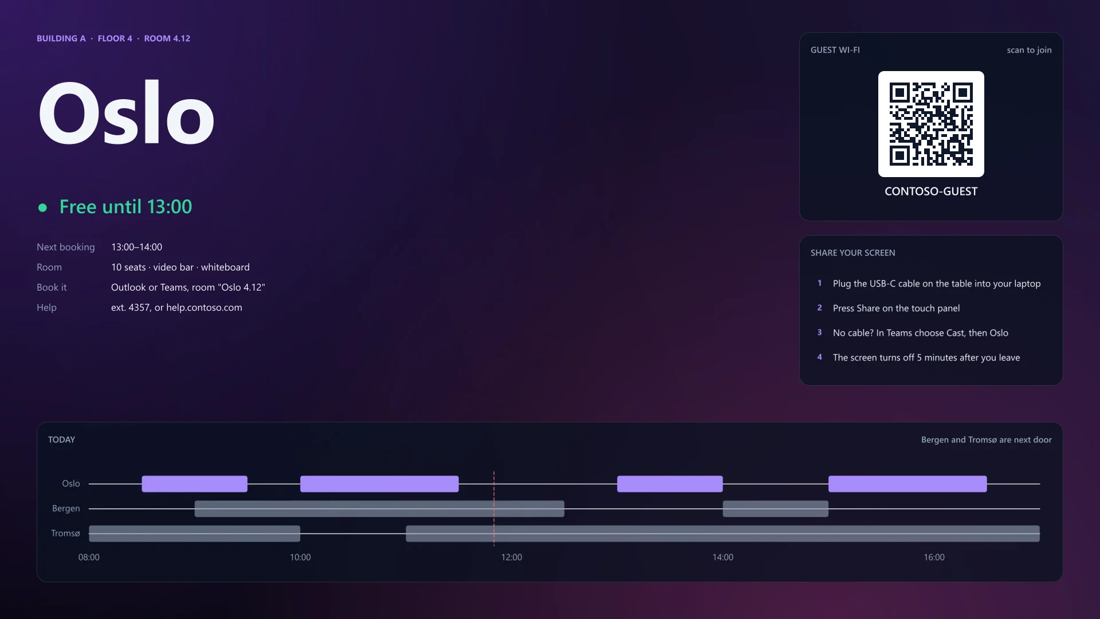
Task: Click the 'SHARE YOUR SCREEN' heading
Action: (852, 253)
